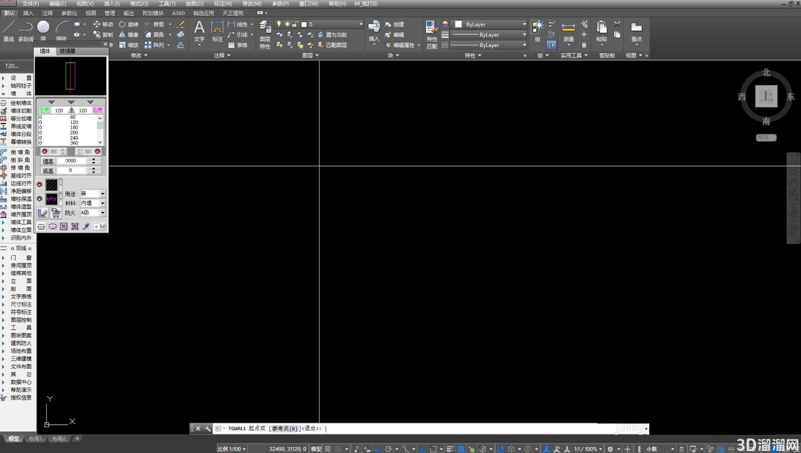The image size is (801, 453).
Task: Click the 粘贴 paste icon
Action: coord(601,31)
